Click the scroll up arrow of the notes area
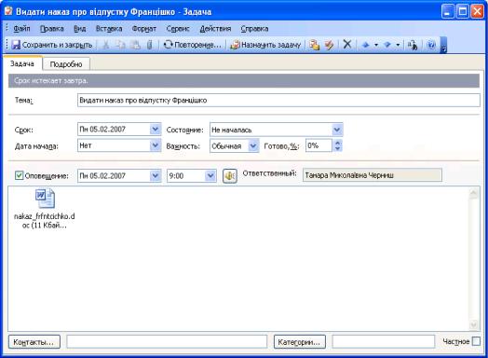The width and height of the screenshot is (488, 358). click(x=474, y=193)
